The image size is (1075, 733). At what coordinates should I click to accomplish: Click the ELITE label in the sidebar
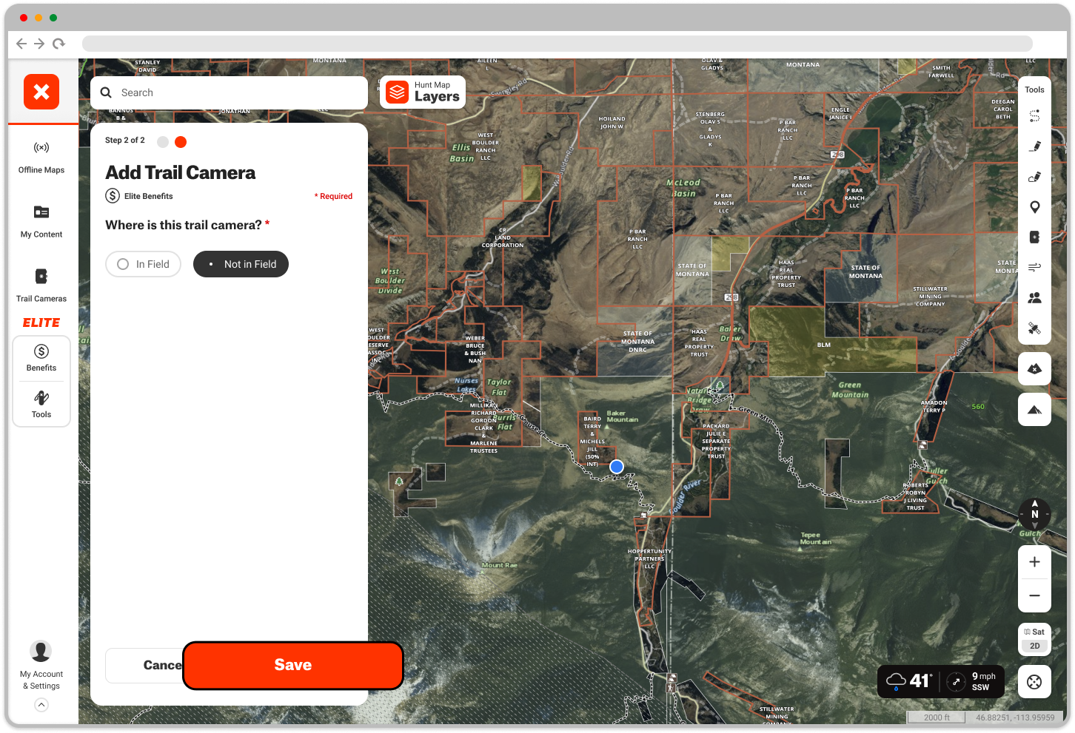41,322
